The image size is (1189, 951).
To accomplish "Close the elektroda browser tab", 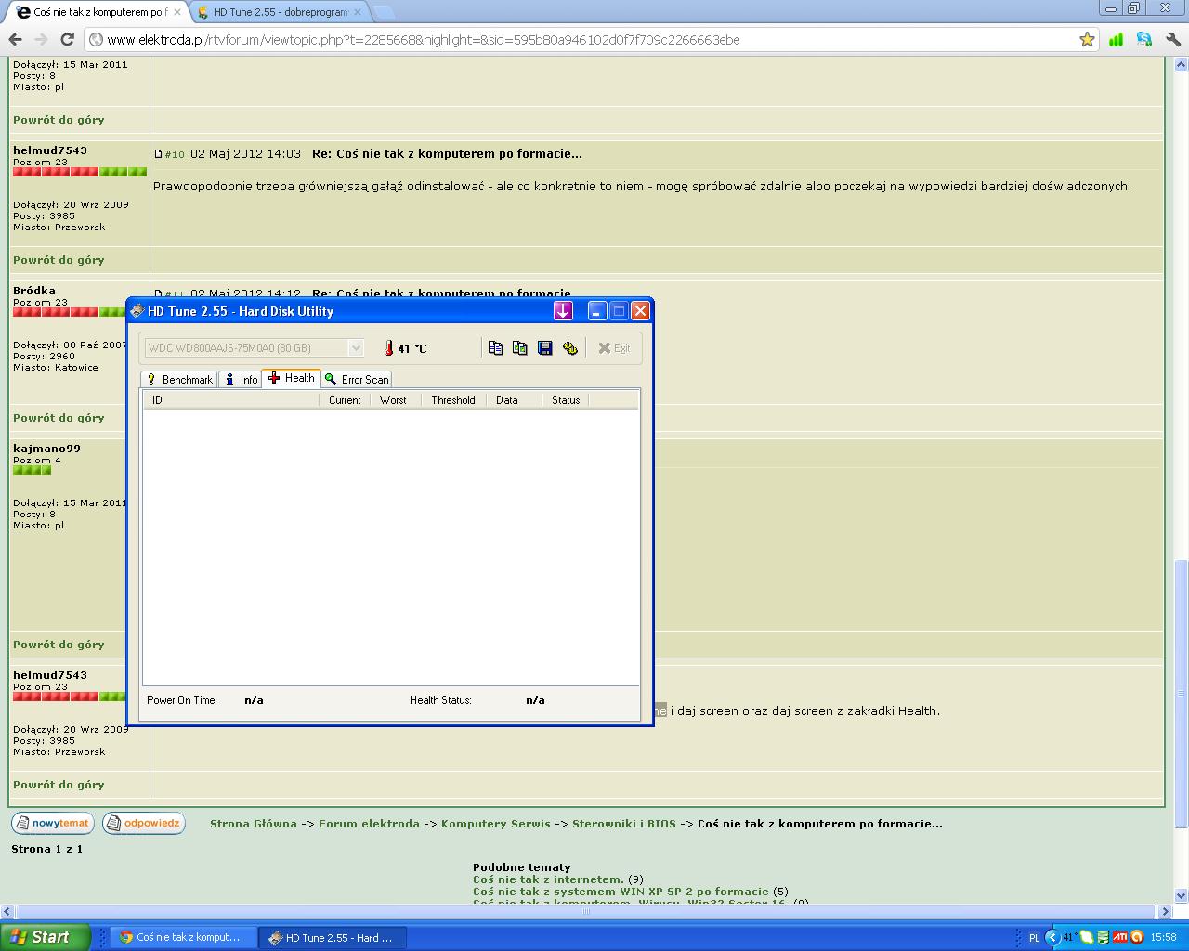I will click(177, 13).
